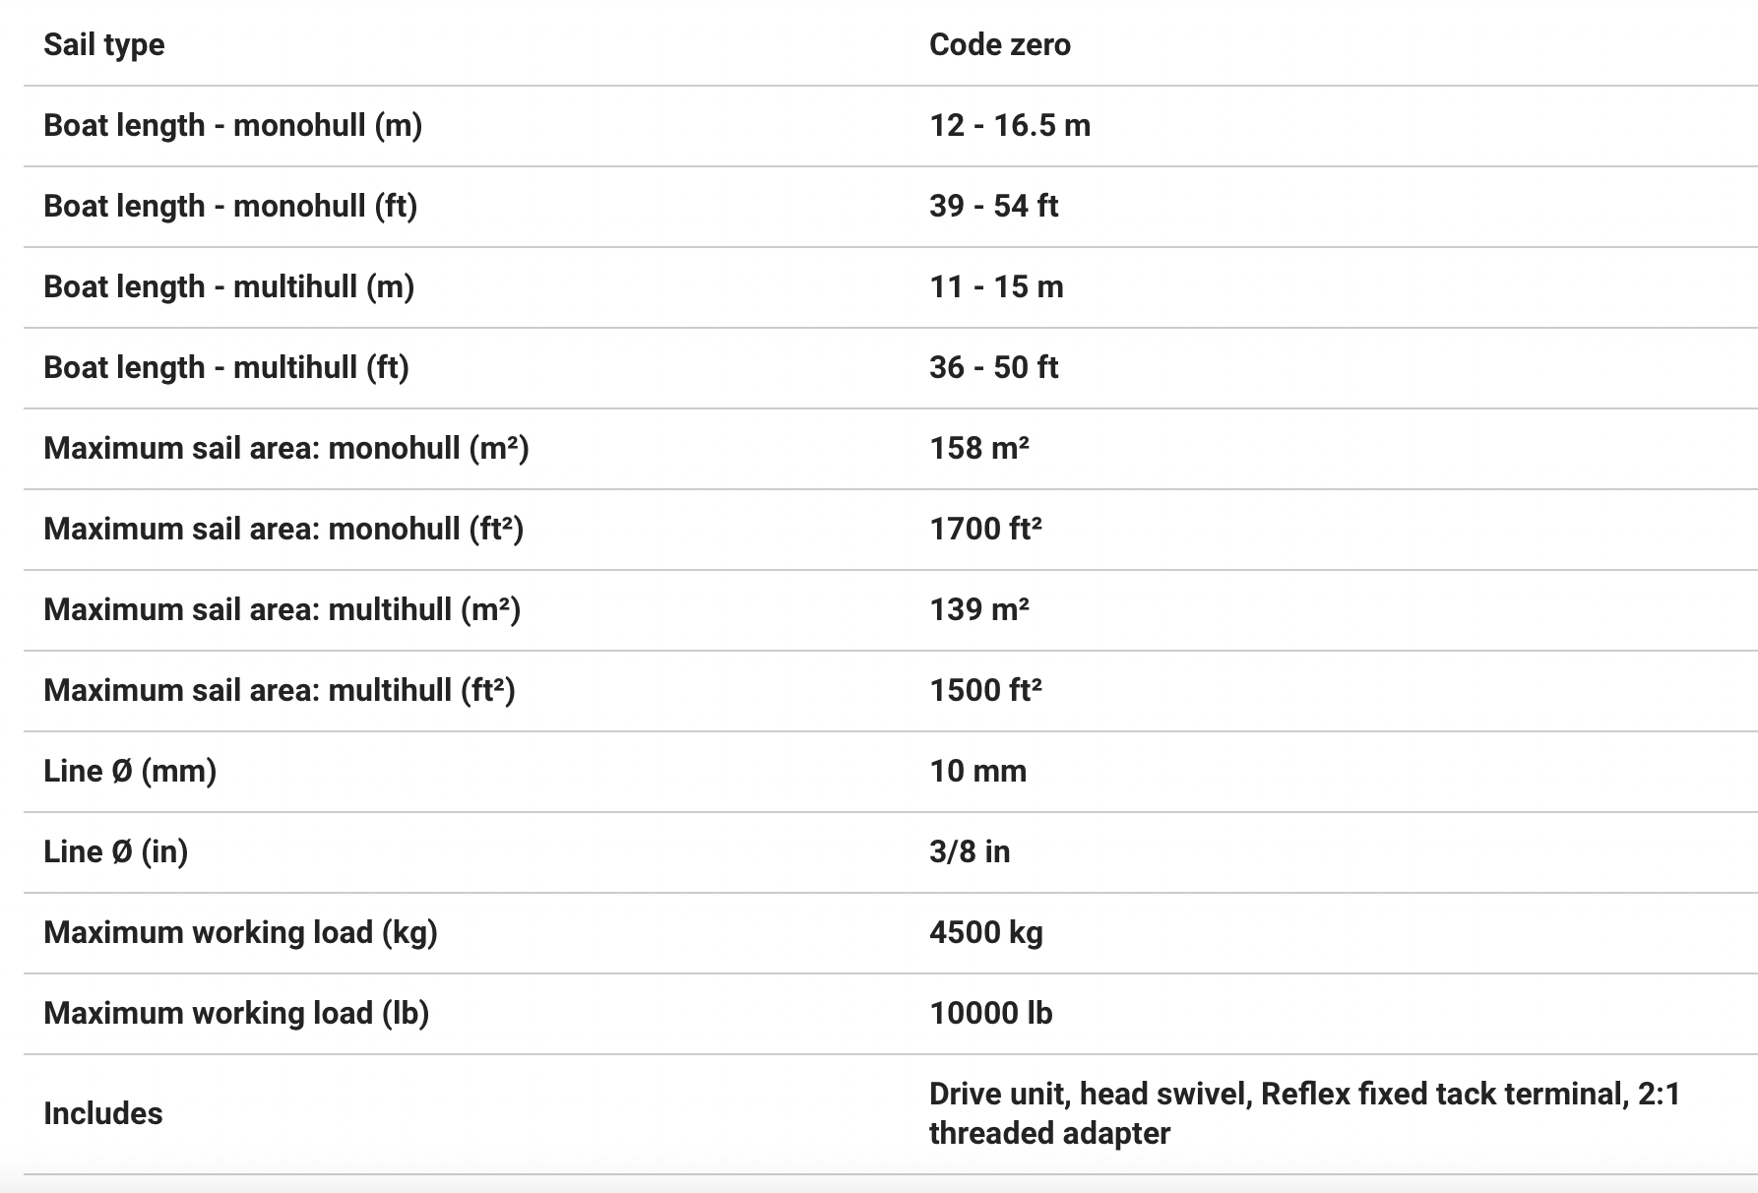Click the "Sail type" row label
The width and height of the screenshot is (1758, 1193).
pyautogui.click(x=104, y=45)
